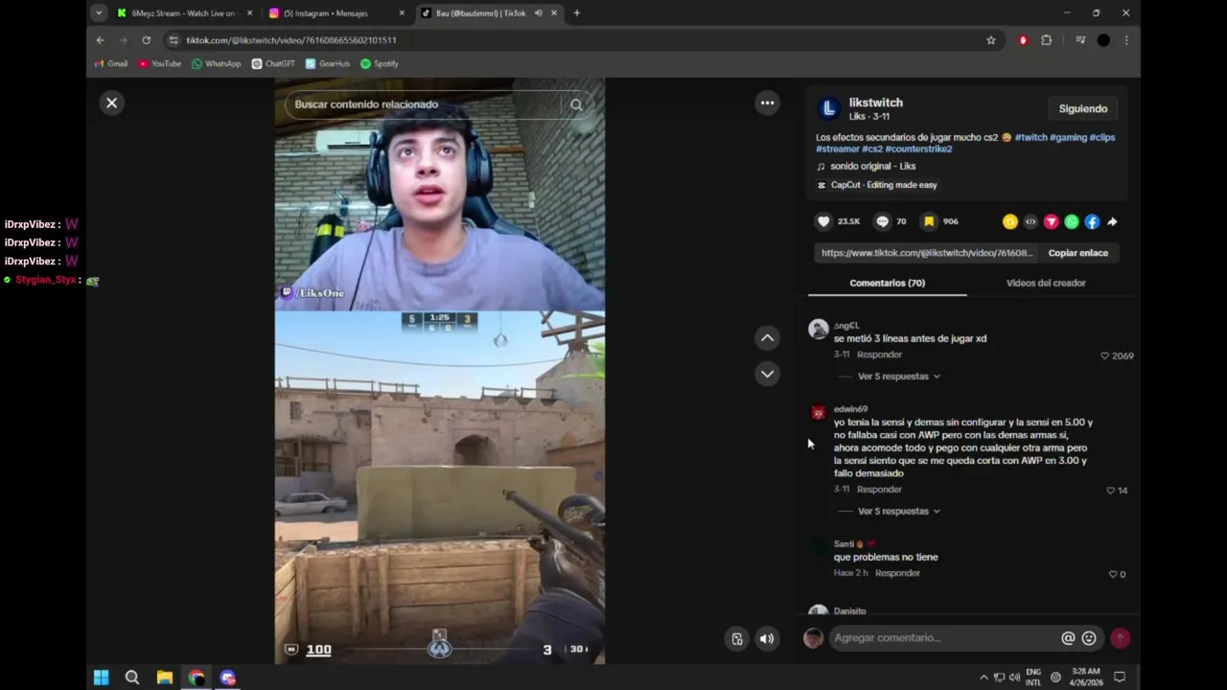Image resolution: width=1227 pixels, height=690 pixels.
Task: Close the TikTok video viewer with X
Action: 112,103
